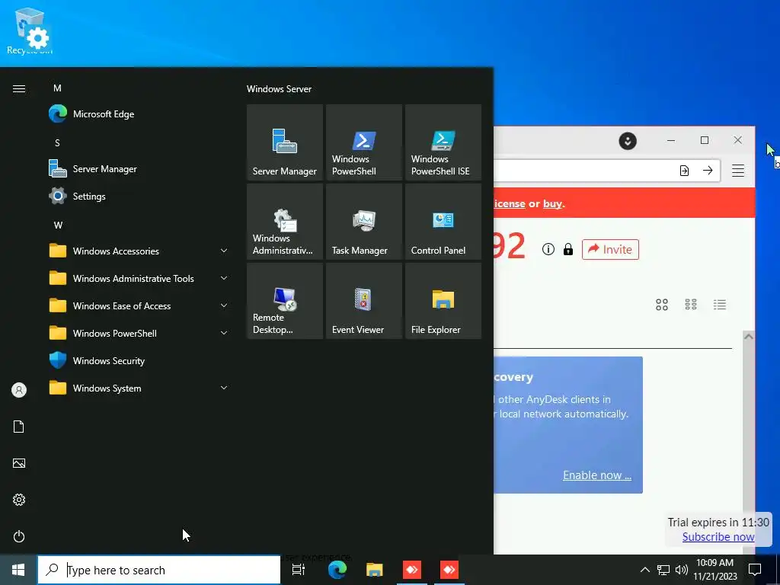Click in the taskbar search box

[x=159, y=570]
